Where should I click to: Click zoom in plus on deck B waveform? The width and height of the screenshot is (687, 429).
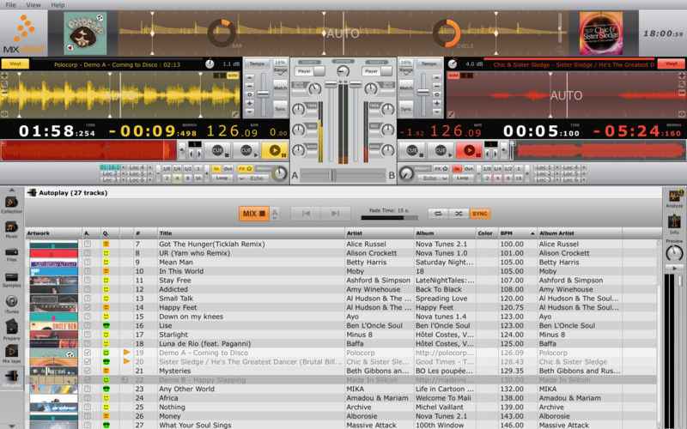[682, 76]
